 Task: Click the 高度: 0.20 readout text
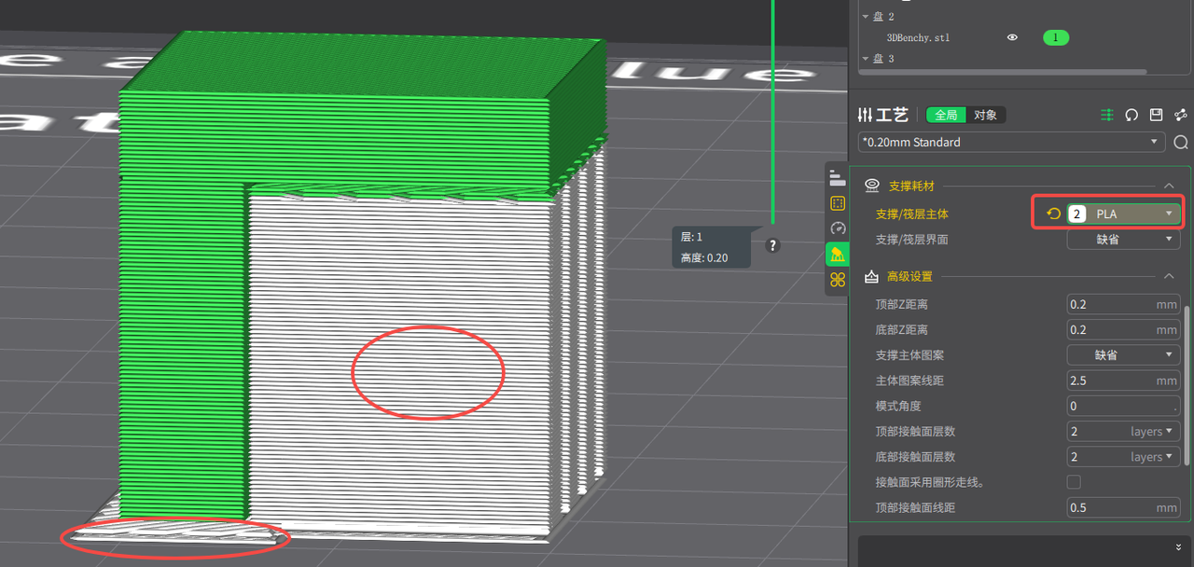pyautogui.click(x=703, y=257)
